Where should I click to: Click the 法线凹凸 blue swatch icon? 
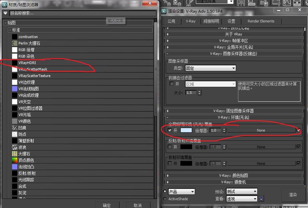(x=15, y=167)
